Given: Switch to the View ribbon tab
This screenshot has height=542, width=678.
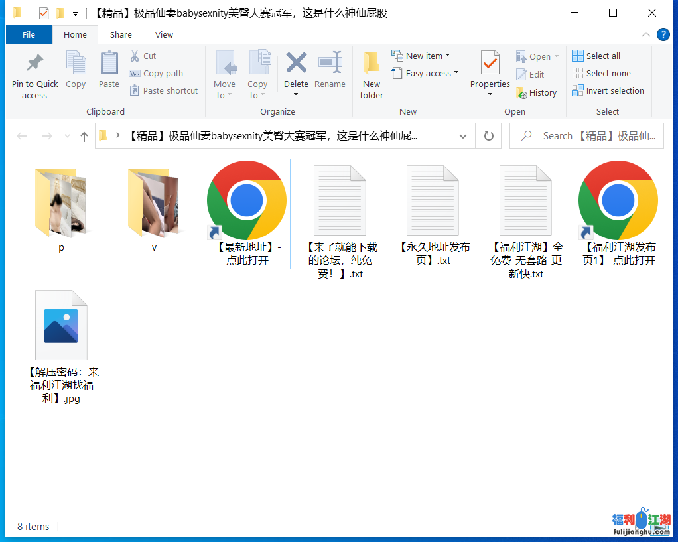Looking at the screenshot, I should point(164,35).
